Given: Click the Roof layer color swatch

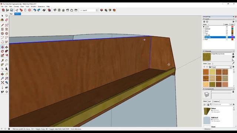Looking at the screenshot, I should click(232, 39).
